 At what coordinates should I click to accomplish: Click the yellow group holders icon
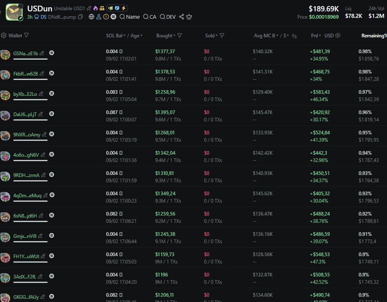tap(102, 8)
